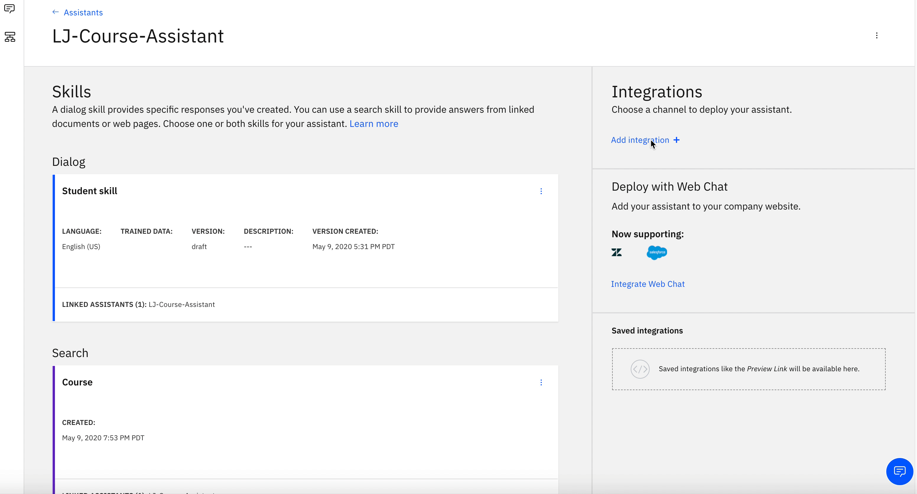This screenshot has width=917, height=494.
Task: Click the LJ-Course-Assistant page title
Action: tap(138, 36)
